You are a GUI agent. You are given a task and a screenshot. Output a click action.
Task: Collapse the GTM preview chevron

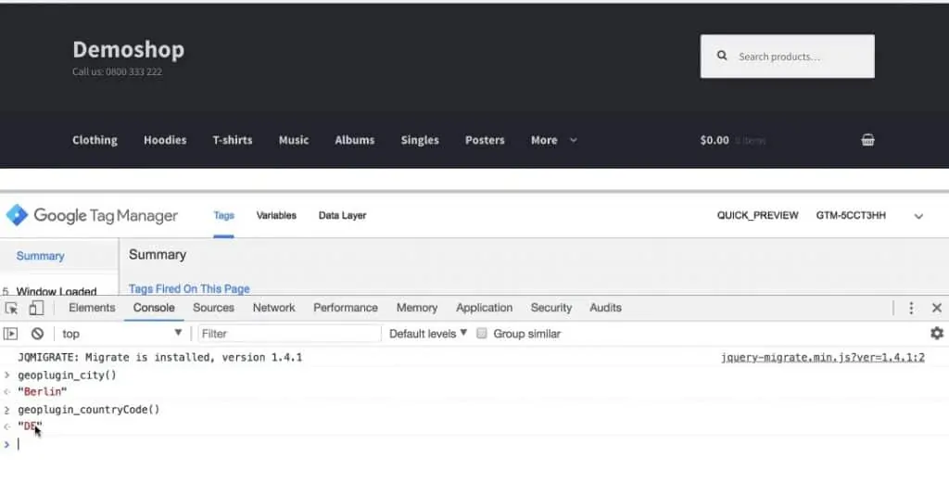tap(918, 216)
